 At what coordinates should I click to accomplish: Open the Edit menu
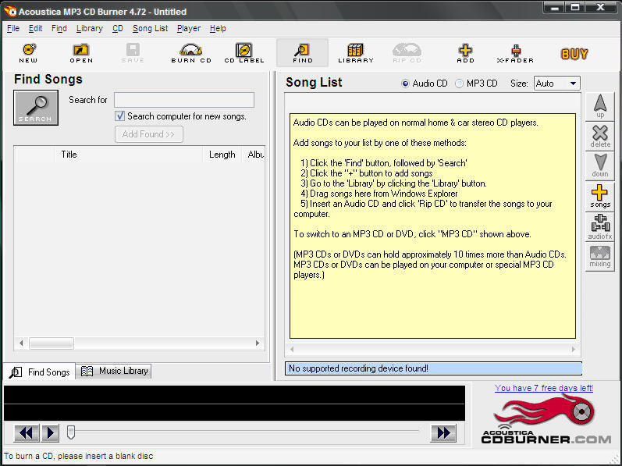coord(35,29)
